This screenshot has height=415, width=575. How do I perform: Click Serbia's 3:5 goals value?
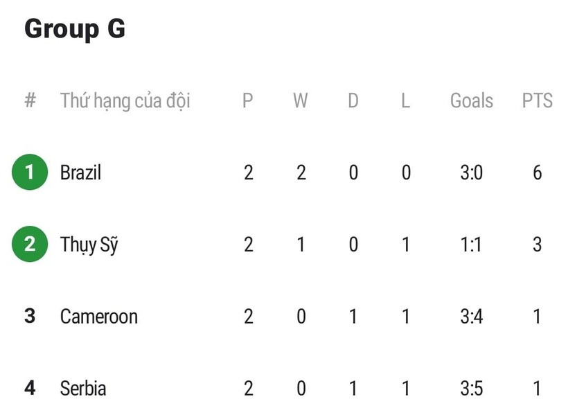(x=471, y=388)
